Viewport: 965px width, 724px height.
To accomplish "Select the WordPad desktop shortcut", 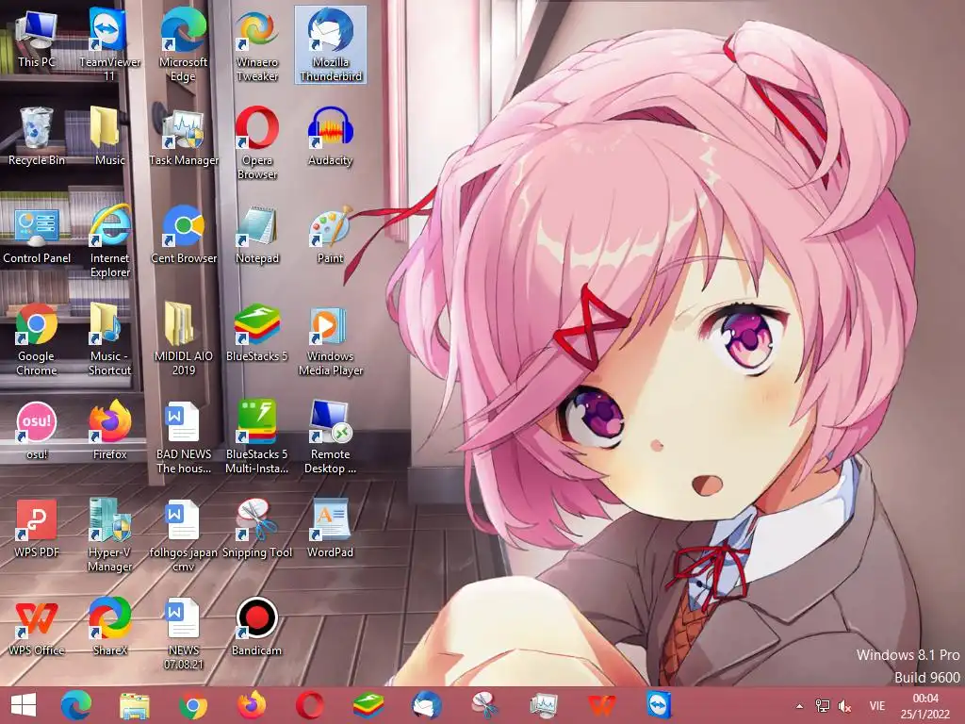I will pos(331,529).
